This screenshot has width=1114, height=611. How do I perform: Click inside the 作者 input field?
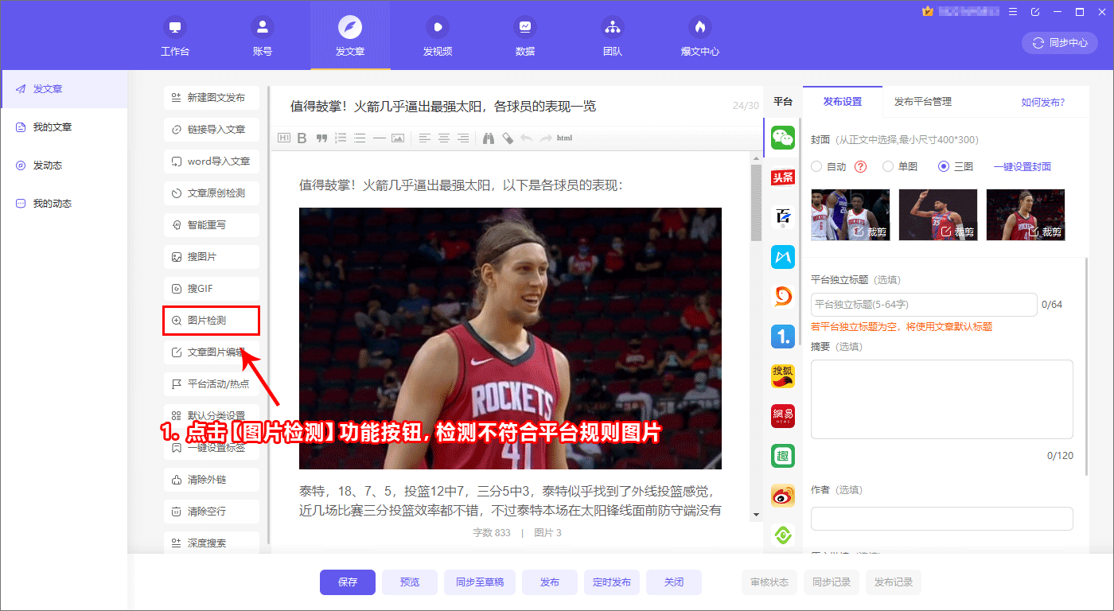click(x=941, y=518)
